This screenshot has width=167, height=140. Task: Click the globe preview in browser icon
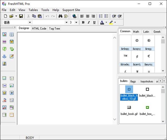tap(74, 16)
